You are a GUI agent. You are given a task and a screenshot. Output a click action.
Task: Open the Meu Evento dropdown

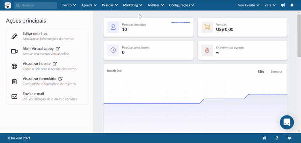(x=249, y=5)
